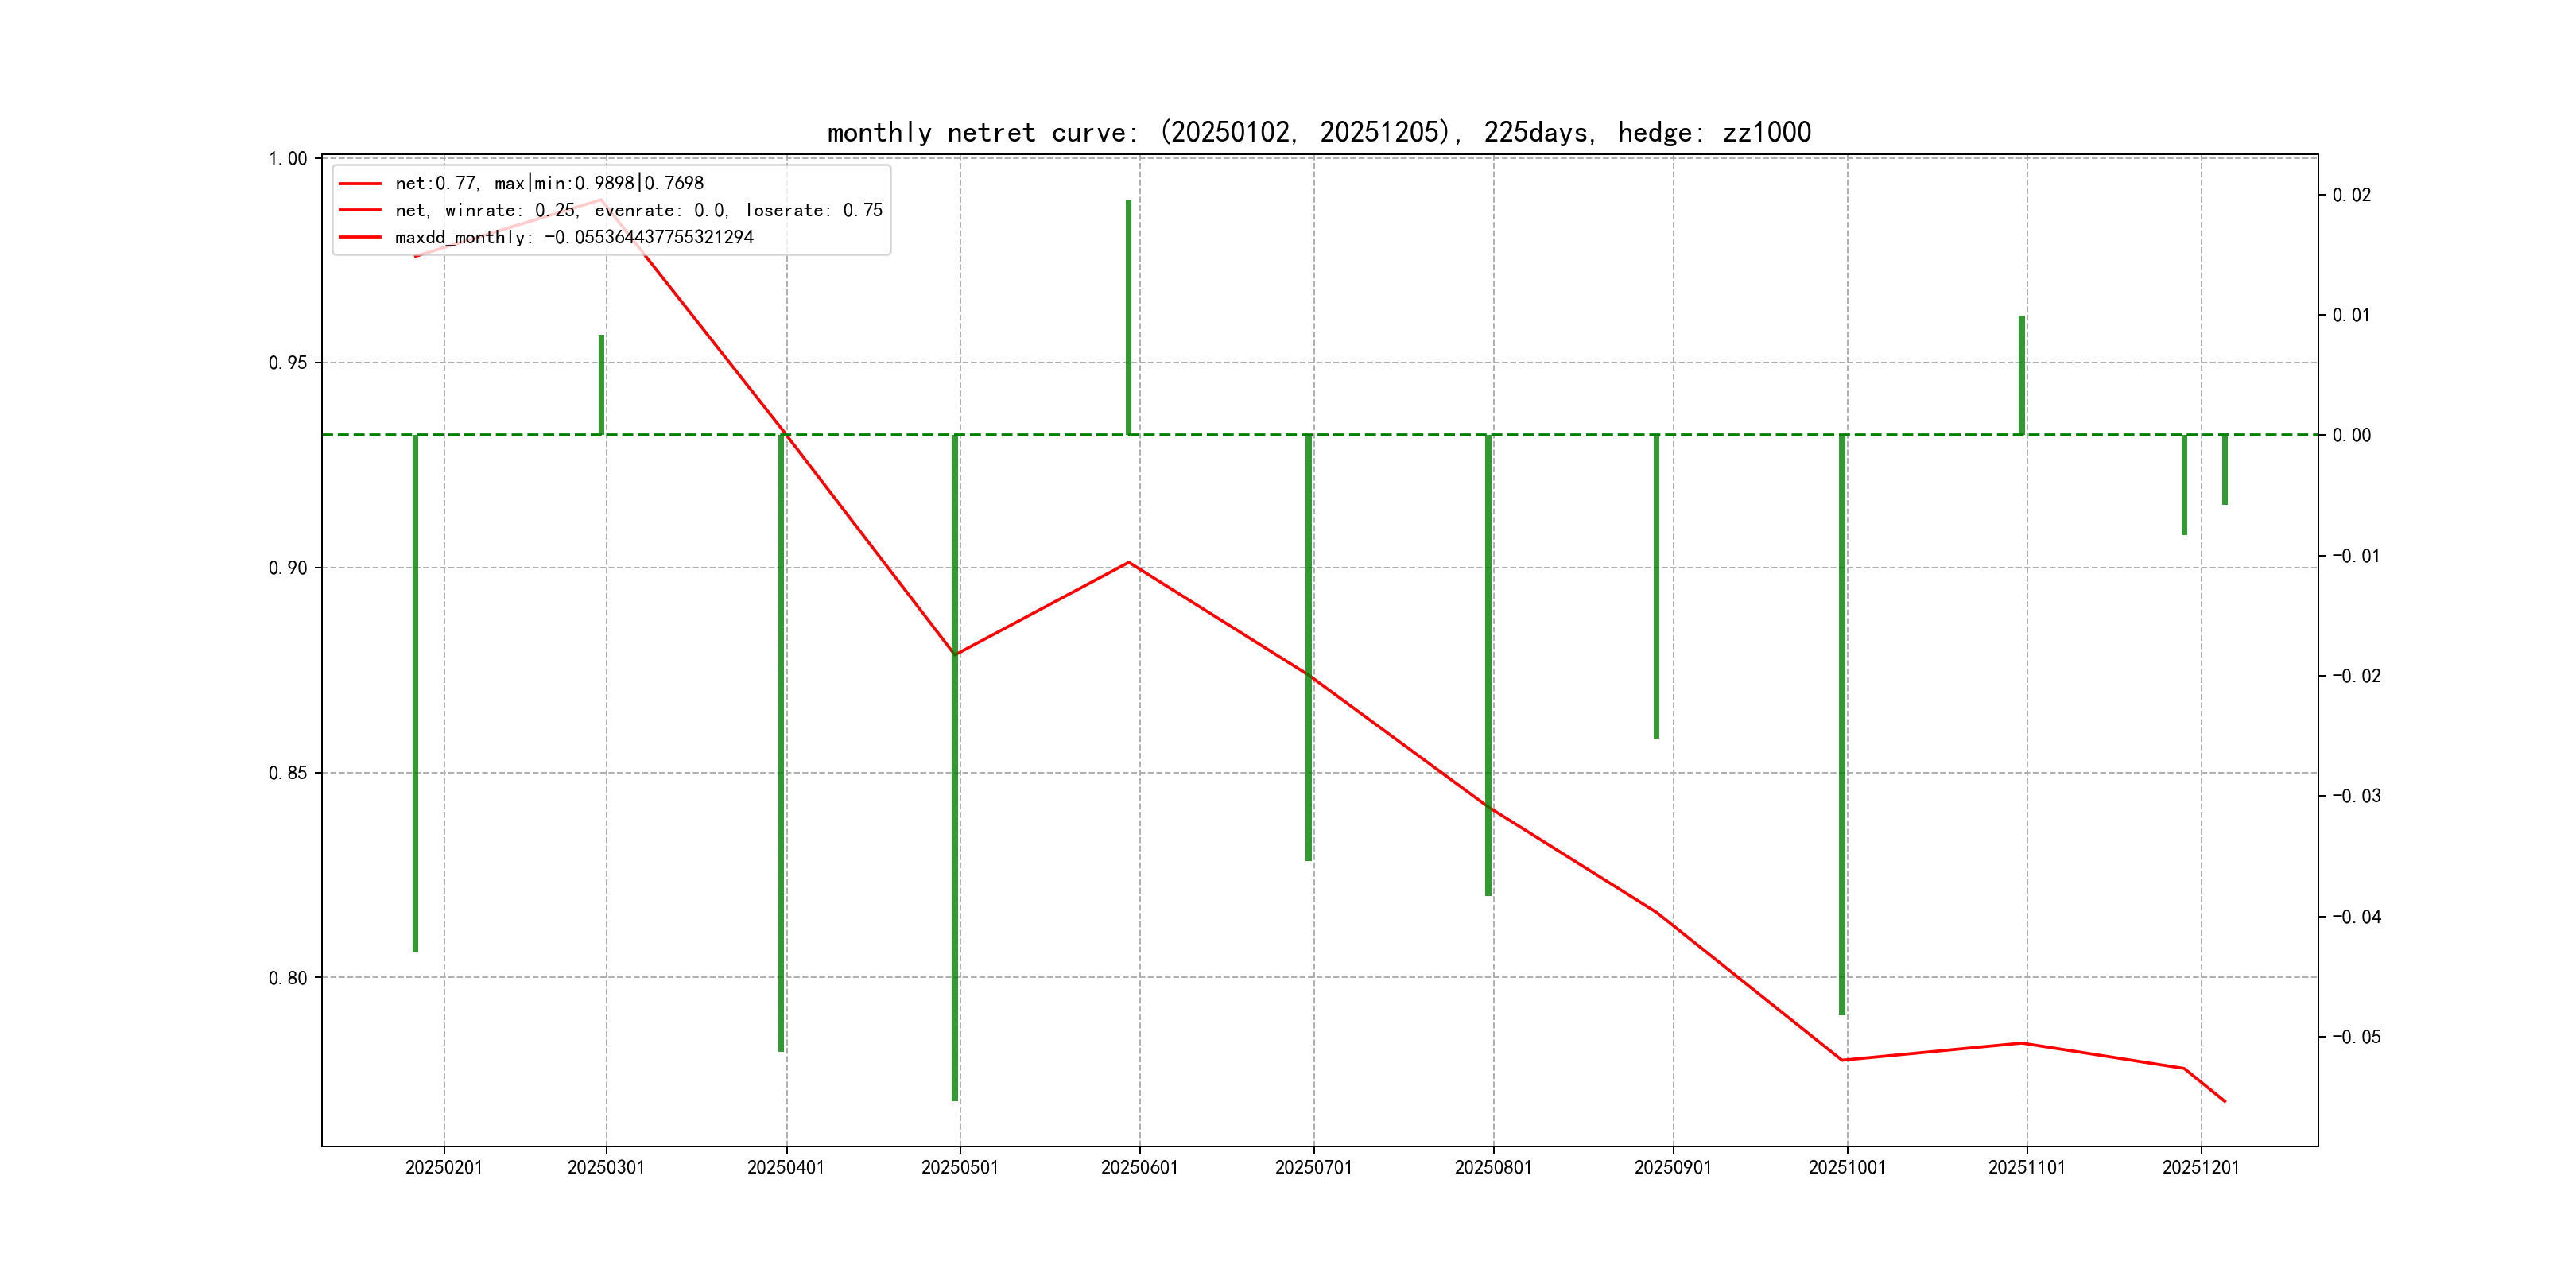Click the positive green bar near 20251101
Image resolution: width=2576 pixels, height=1288 pixels.
[2021, 375]
